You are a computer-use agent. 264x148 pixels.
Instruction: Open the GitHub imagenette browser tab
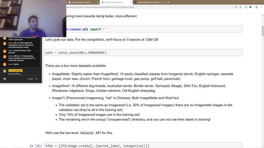(149, 2)
